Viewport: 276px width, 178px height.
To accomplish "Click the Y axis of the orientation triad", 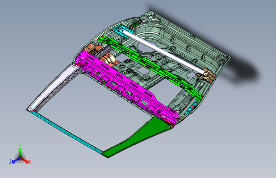I will click(x=20, y=151).
